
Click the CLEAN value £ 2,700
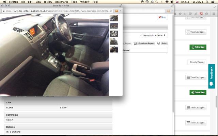[x=63, y=107]
